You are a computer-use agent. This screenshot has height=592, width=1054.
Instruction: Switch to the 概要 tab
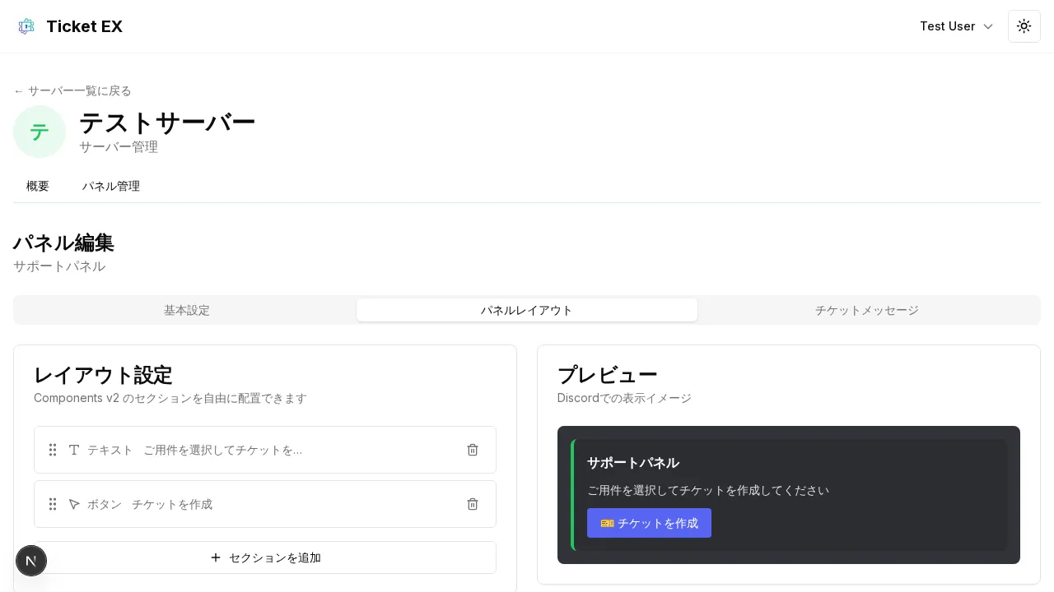tap(38, 186)
